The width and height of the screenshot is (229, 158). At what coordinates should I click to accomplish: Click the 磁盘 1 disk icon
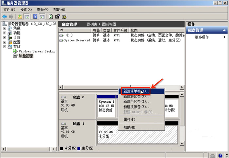[63, 124]
